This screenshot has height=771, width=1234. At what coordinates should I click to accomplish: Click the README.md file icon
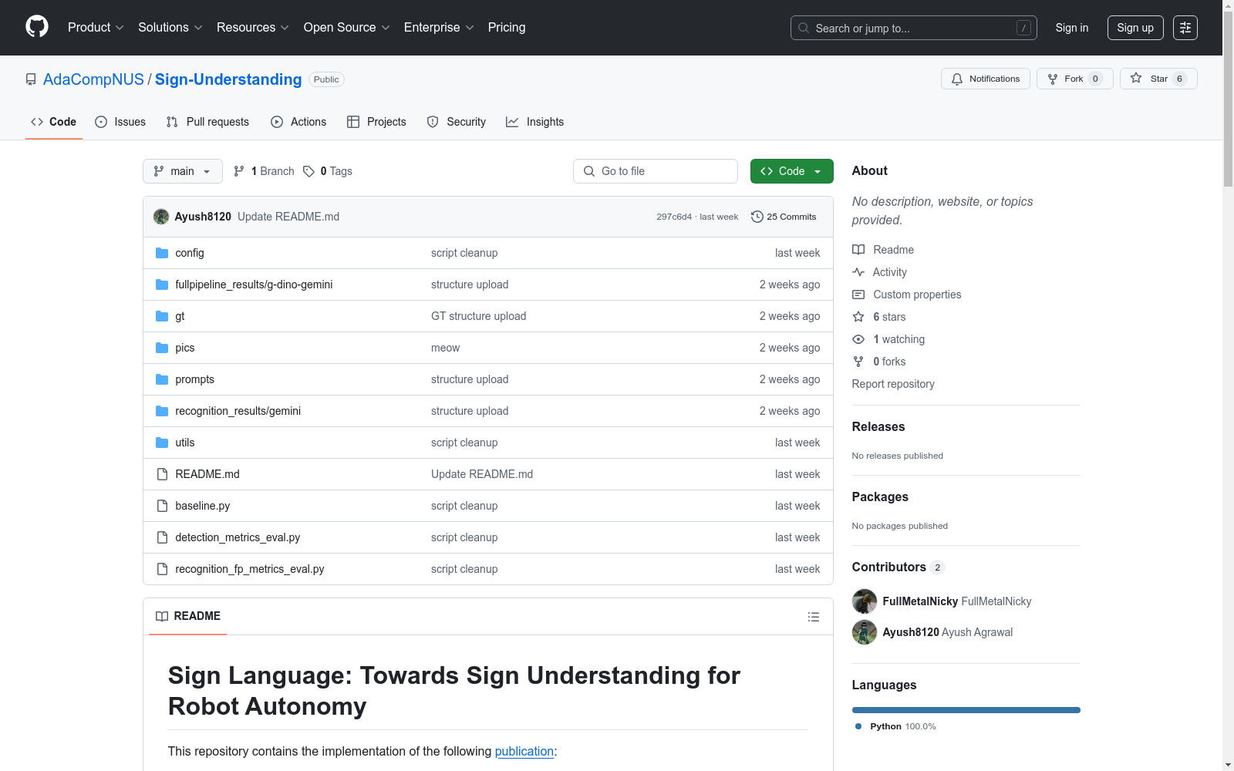pos(162,474)
